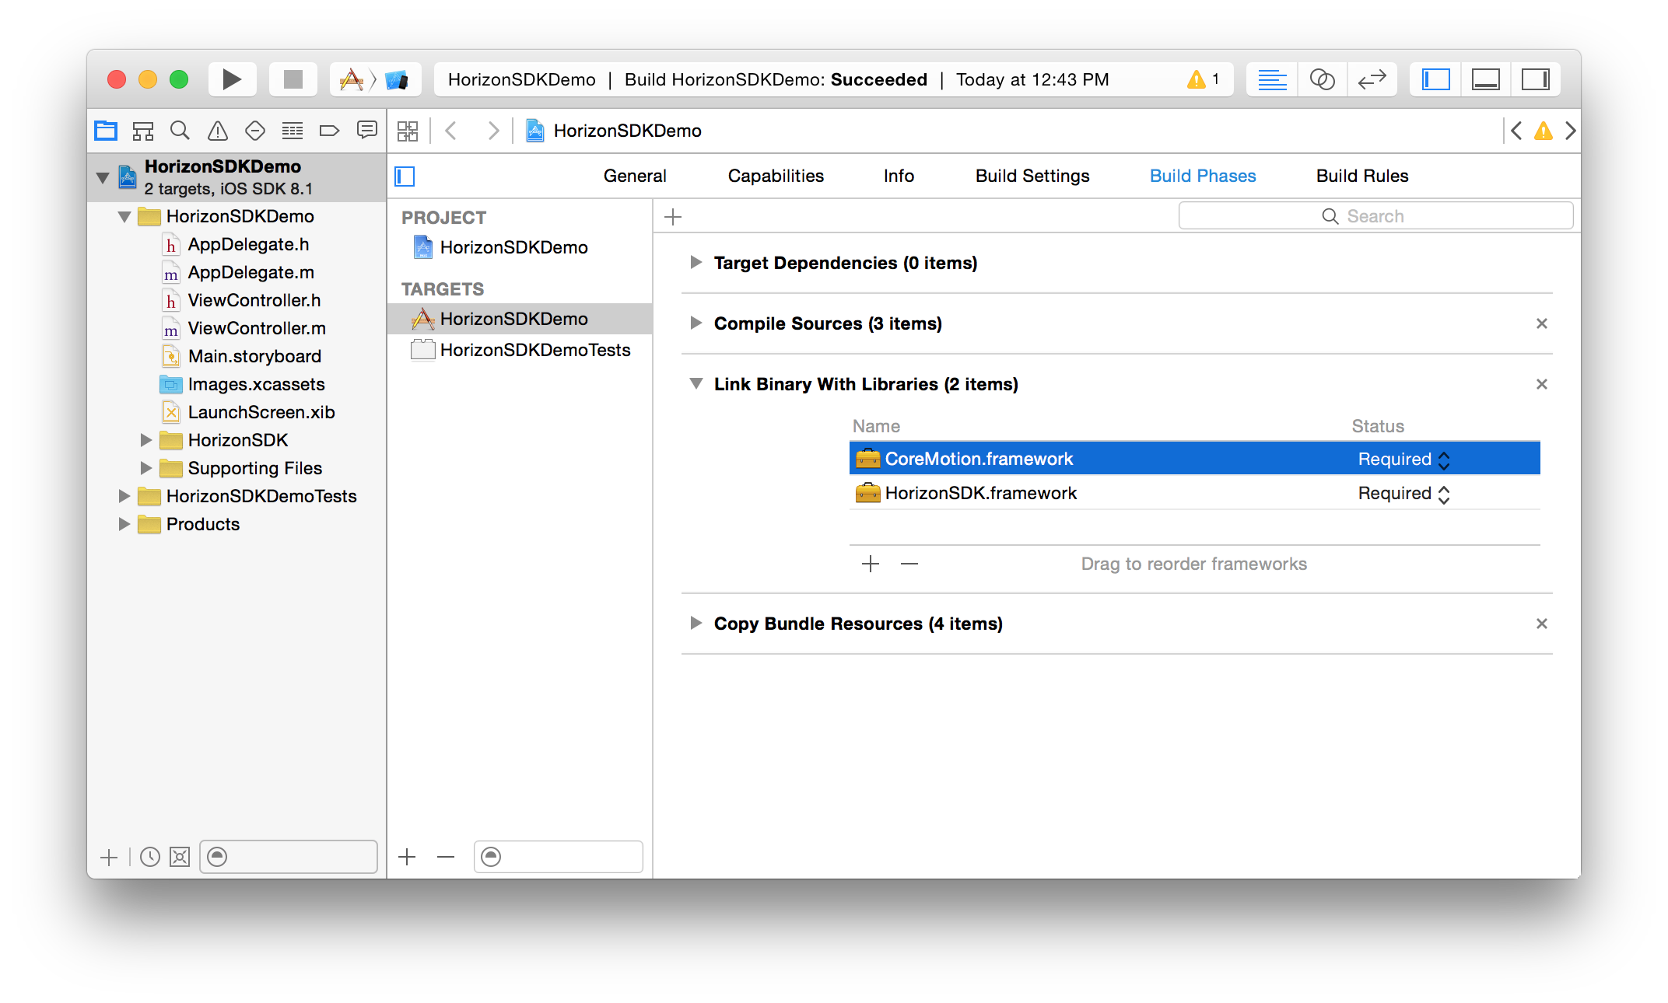The width and height of the screenshot is (1668, 1003).
Task: Show the Report navigator
Action: coord(367,131)
